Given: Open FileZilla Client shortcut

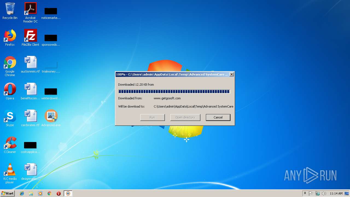Looking at the screenshot, I should [x=30, y=38].
